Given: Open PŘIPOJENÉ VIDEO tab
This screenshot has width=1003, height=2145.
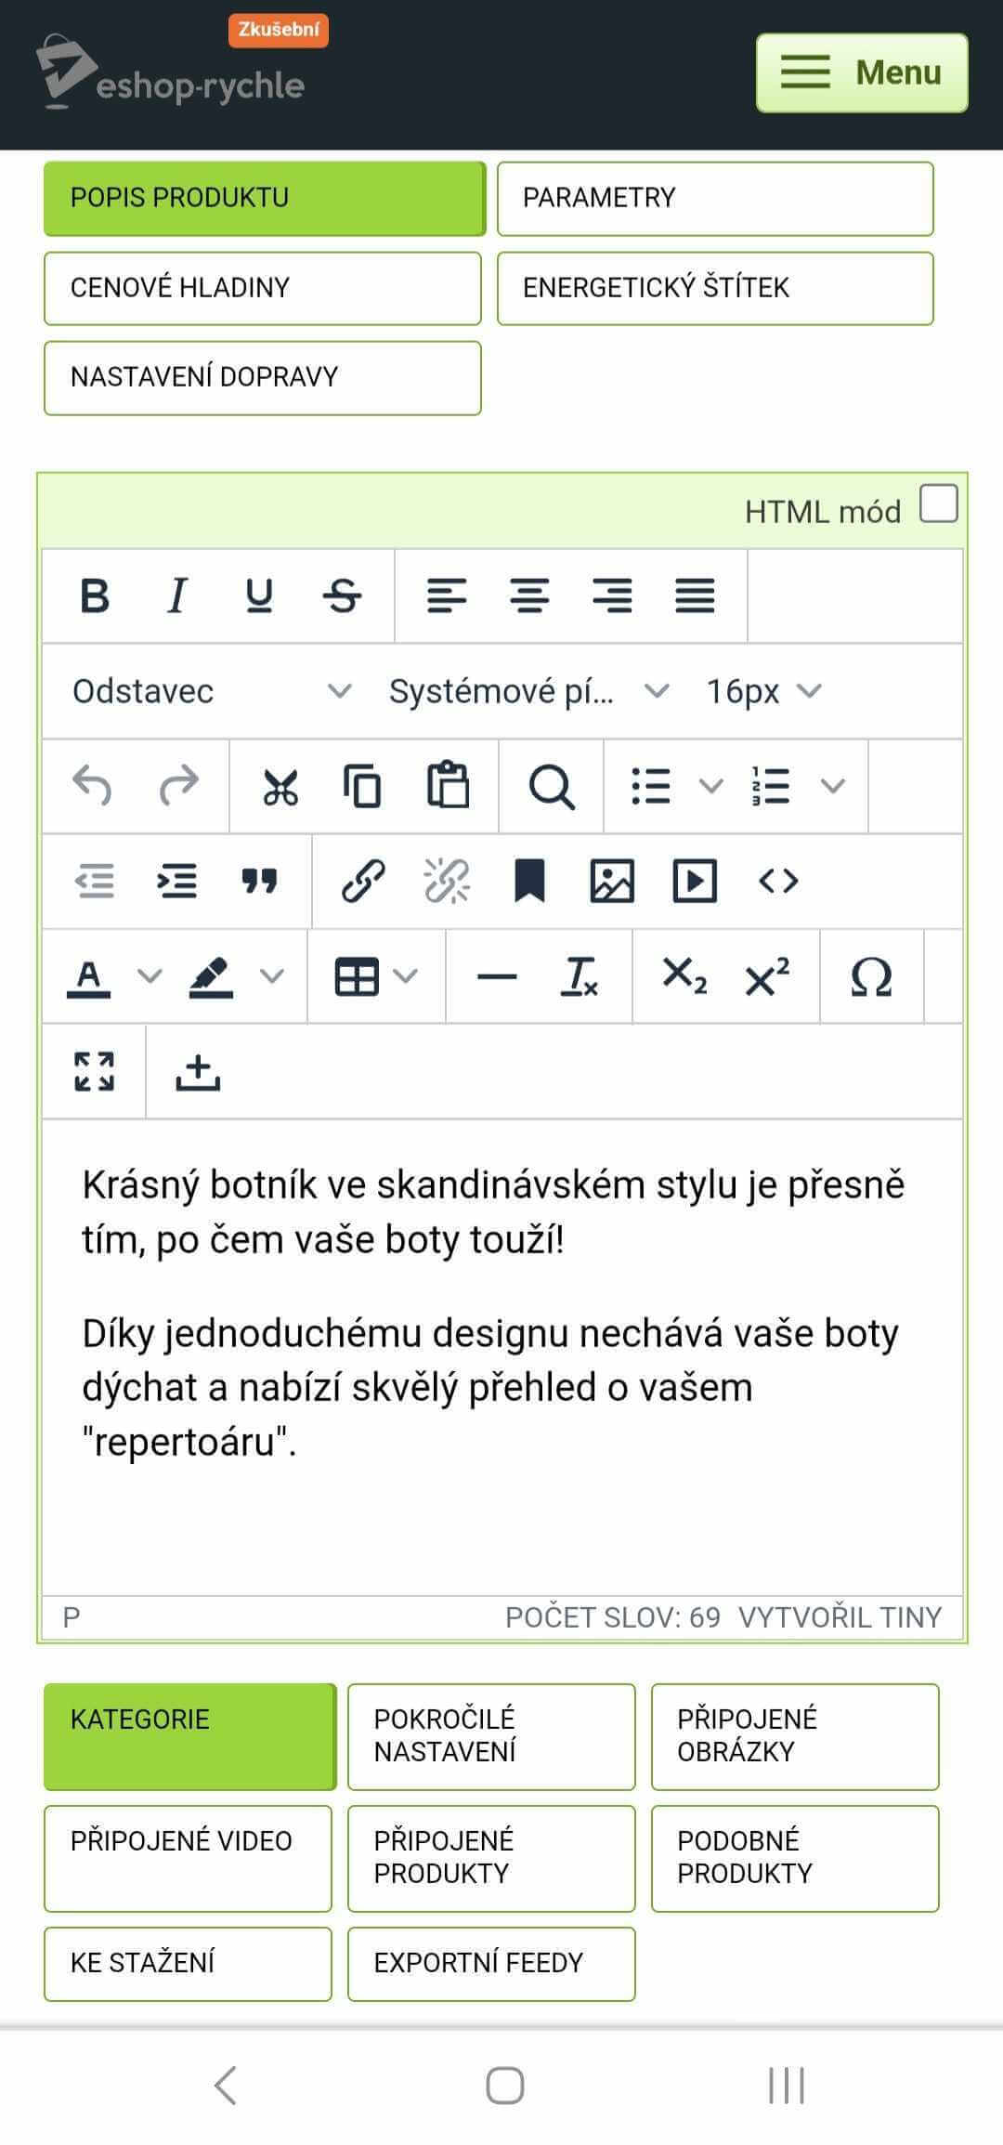Looking at the screenshot, I should 188,1858.
